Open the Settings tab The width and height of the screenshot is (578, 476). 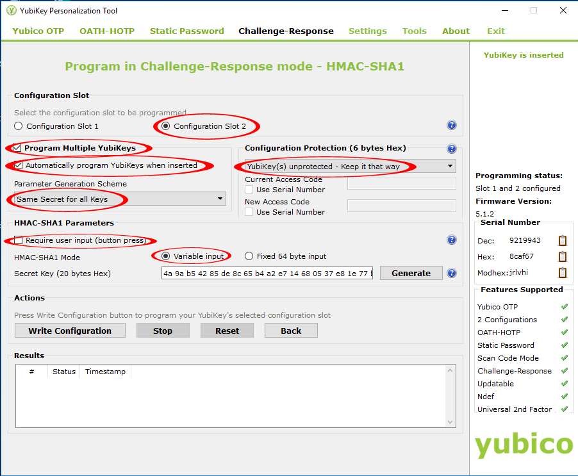368,31
